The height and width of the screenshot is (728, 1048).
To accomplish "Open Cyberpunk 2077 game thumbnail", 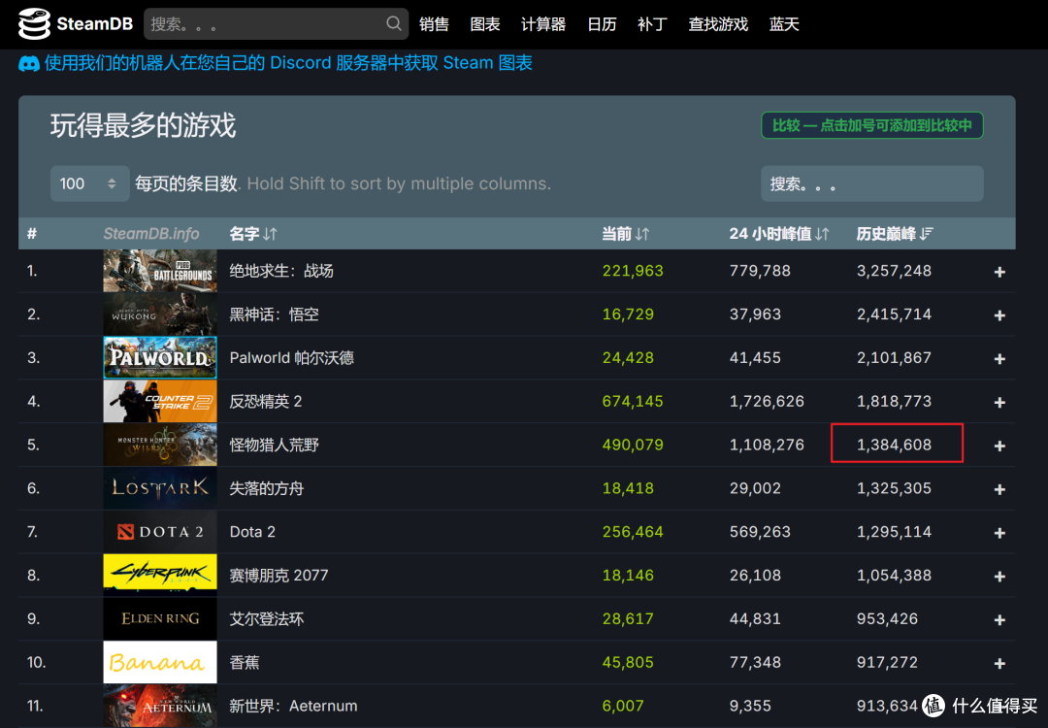I will (160, 575).
